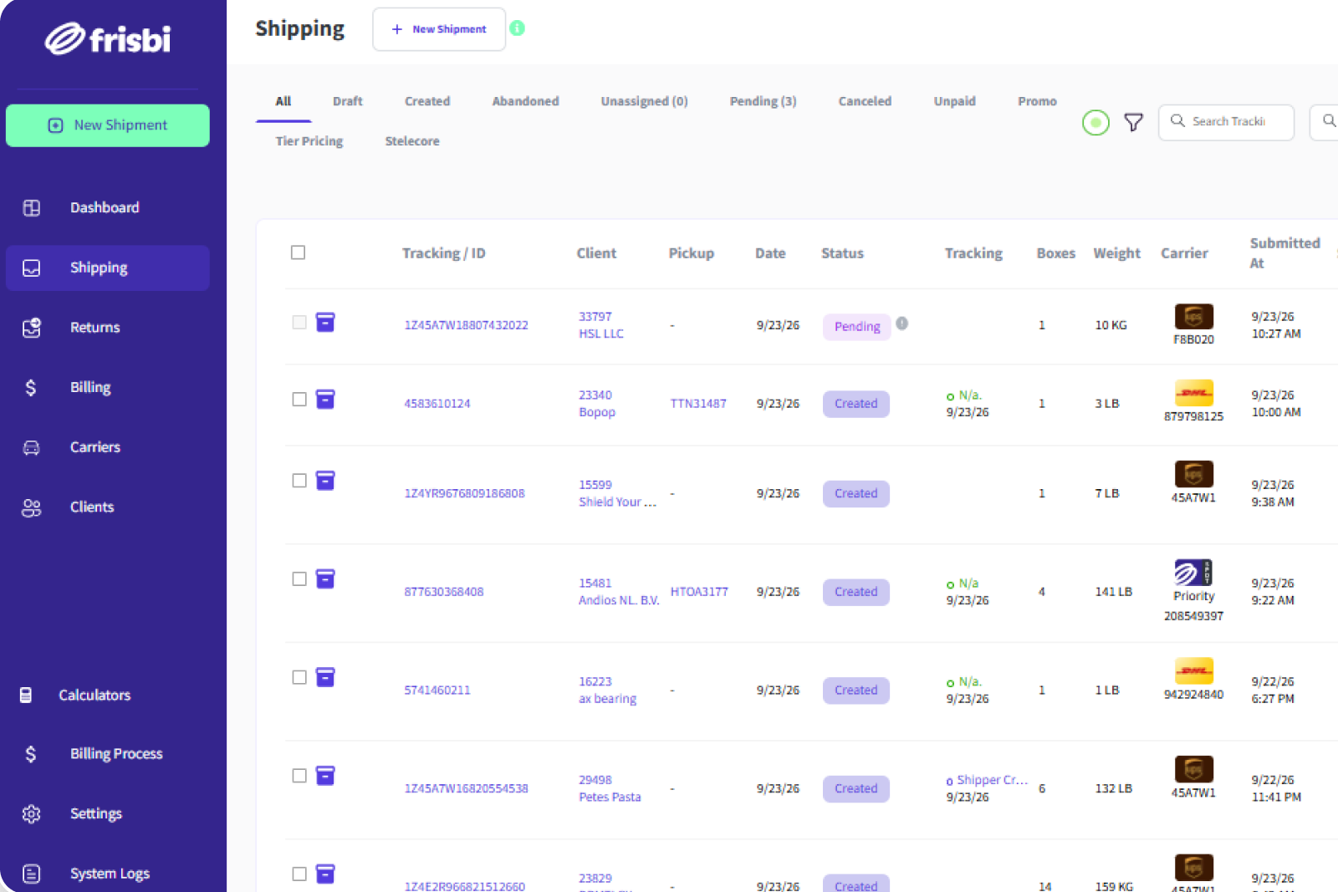Screen dimensions: 1338x892
Task: Switch to the Draft tab
Action: [x=348, y=101]
